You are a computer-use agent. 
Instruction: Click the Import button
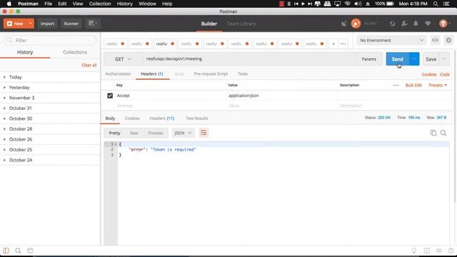pyautogui.click(x=47, y=24)
